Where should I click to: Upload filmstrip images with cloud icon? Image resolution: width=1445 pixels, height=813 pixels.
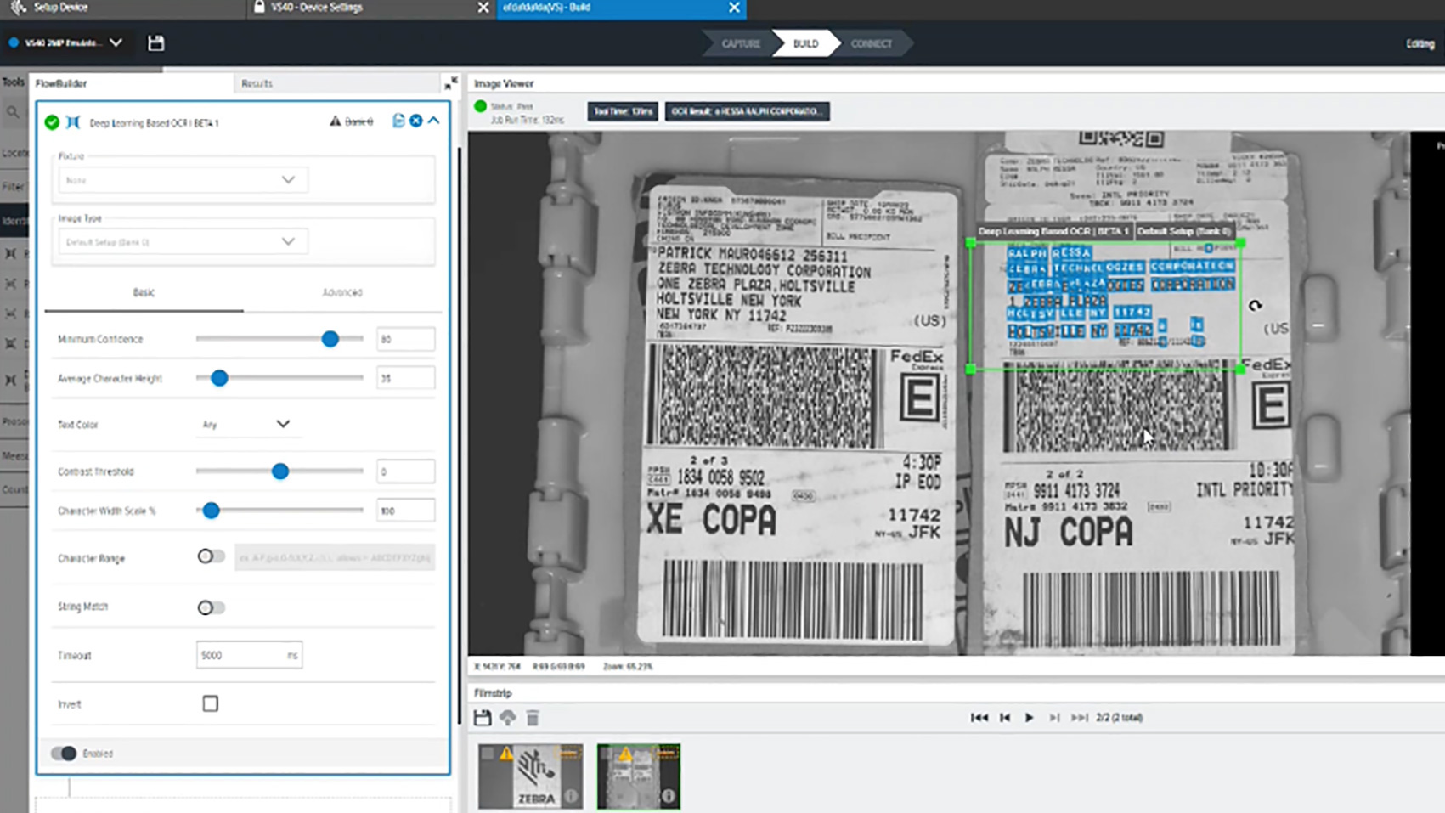point(507,718)
